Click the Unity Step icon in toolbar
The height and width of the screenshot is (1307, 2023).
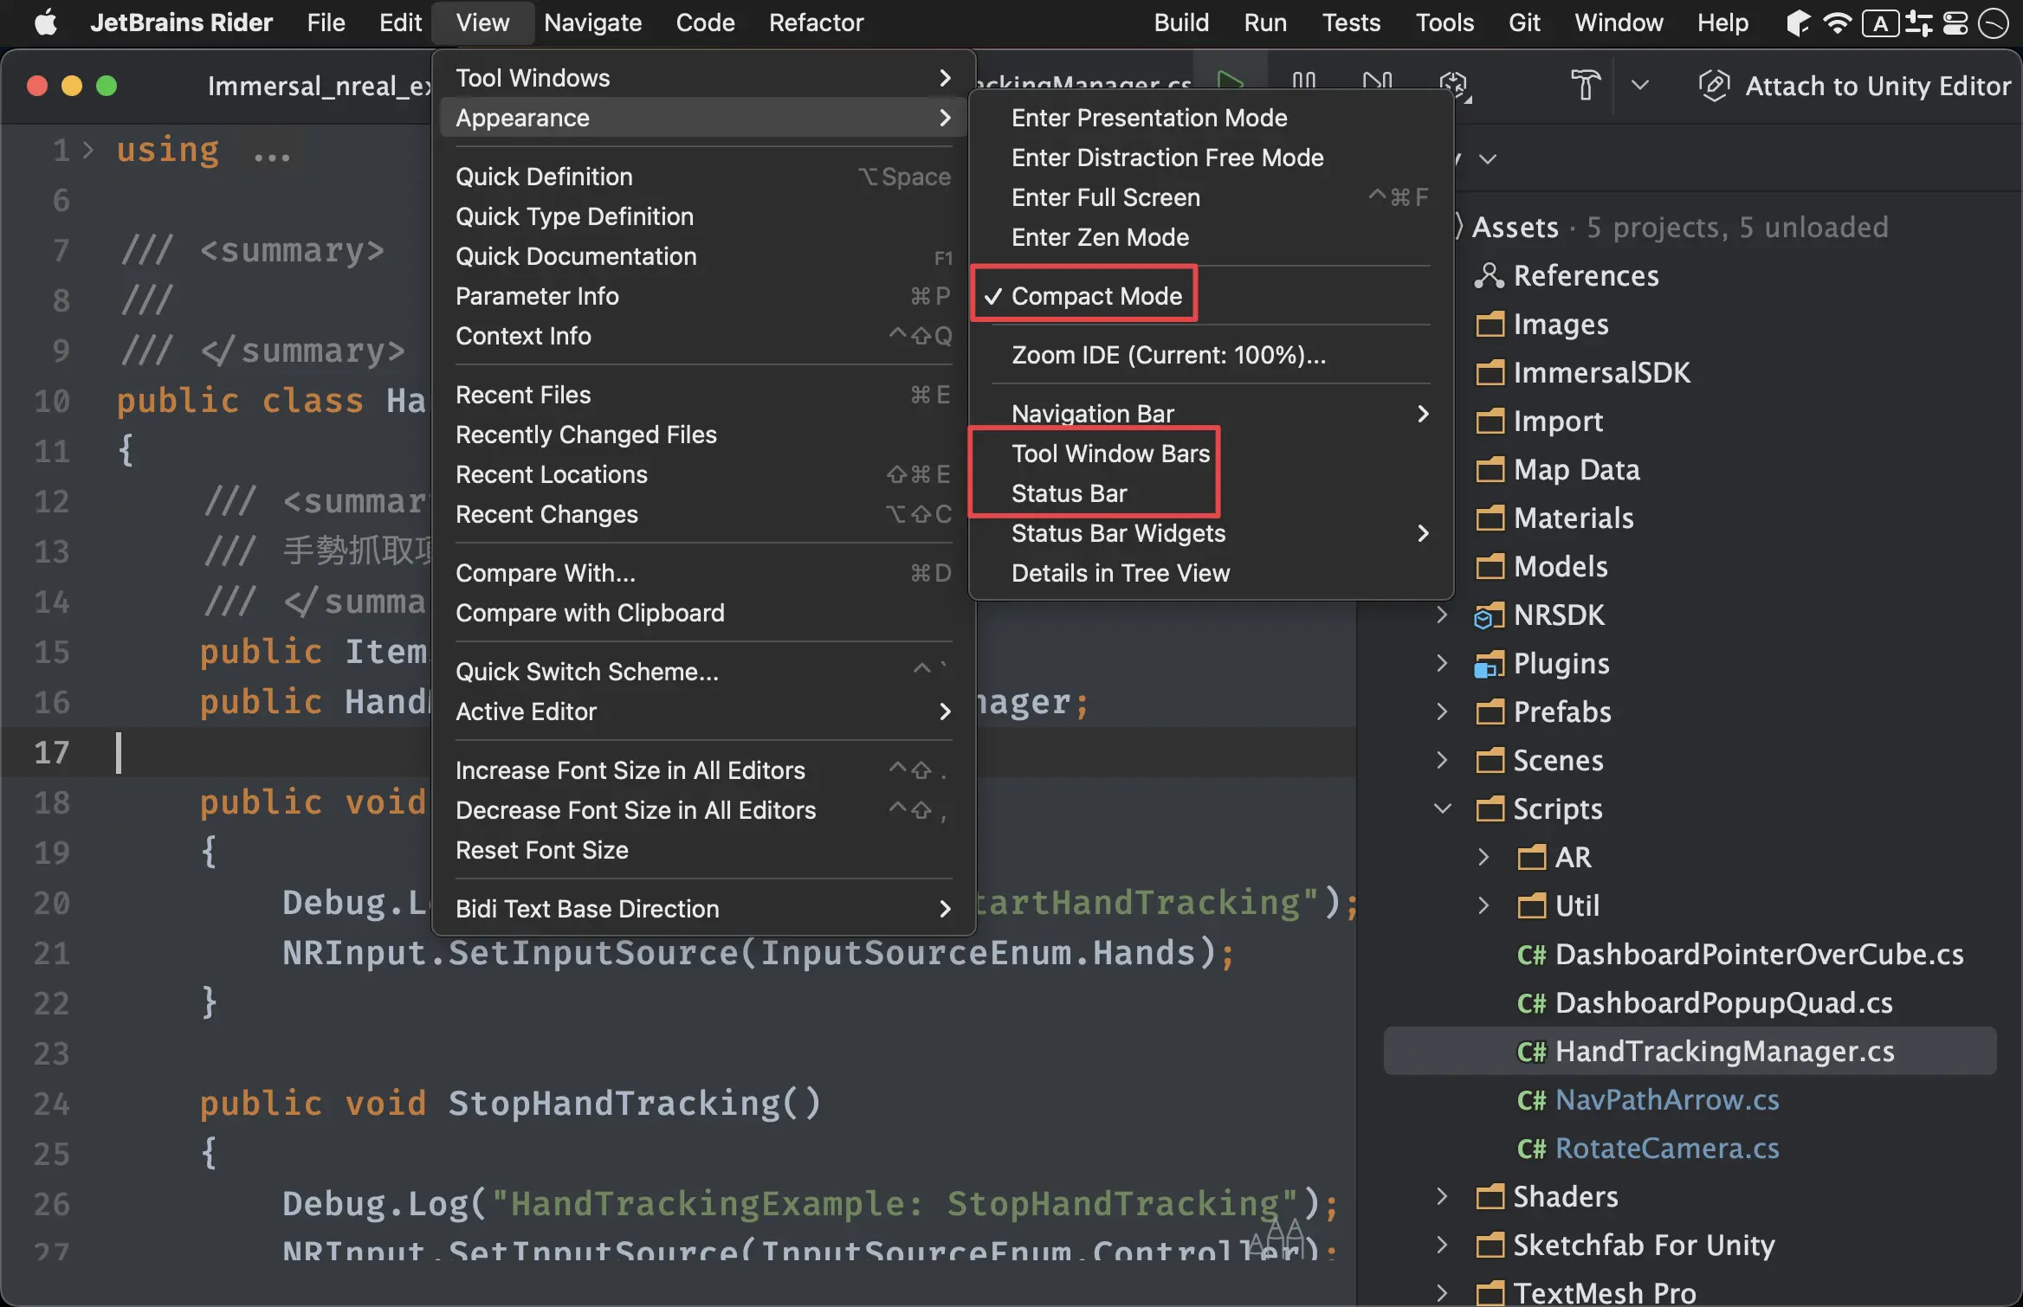[x=1377, y=83]
